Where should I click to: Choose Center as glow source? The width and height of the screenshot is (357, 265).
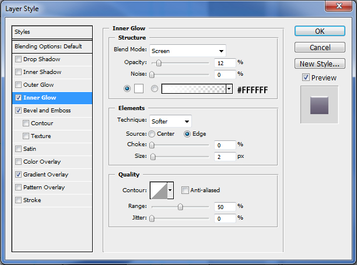pyautogui.click(x=152, y=134)
